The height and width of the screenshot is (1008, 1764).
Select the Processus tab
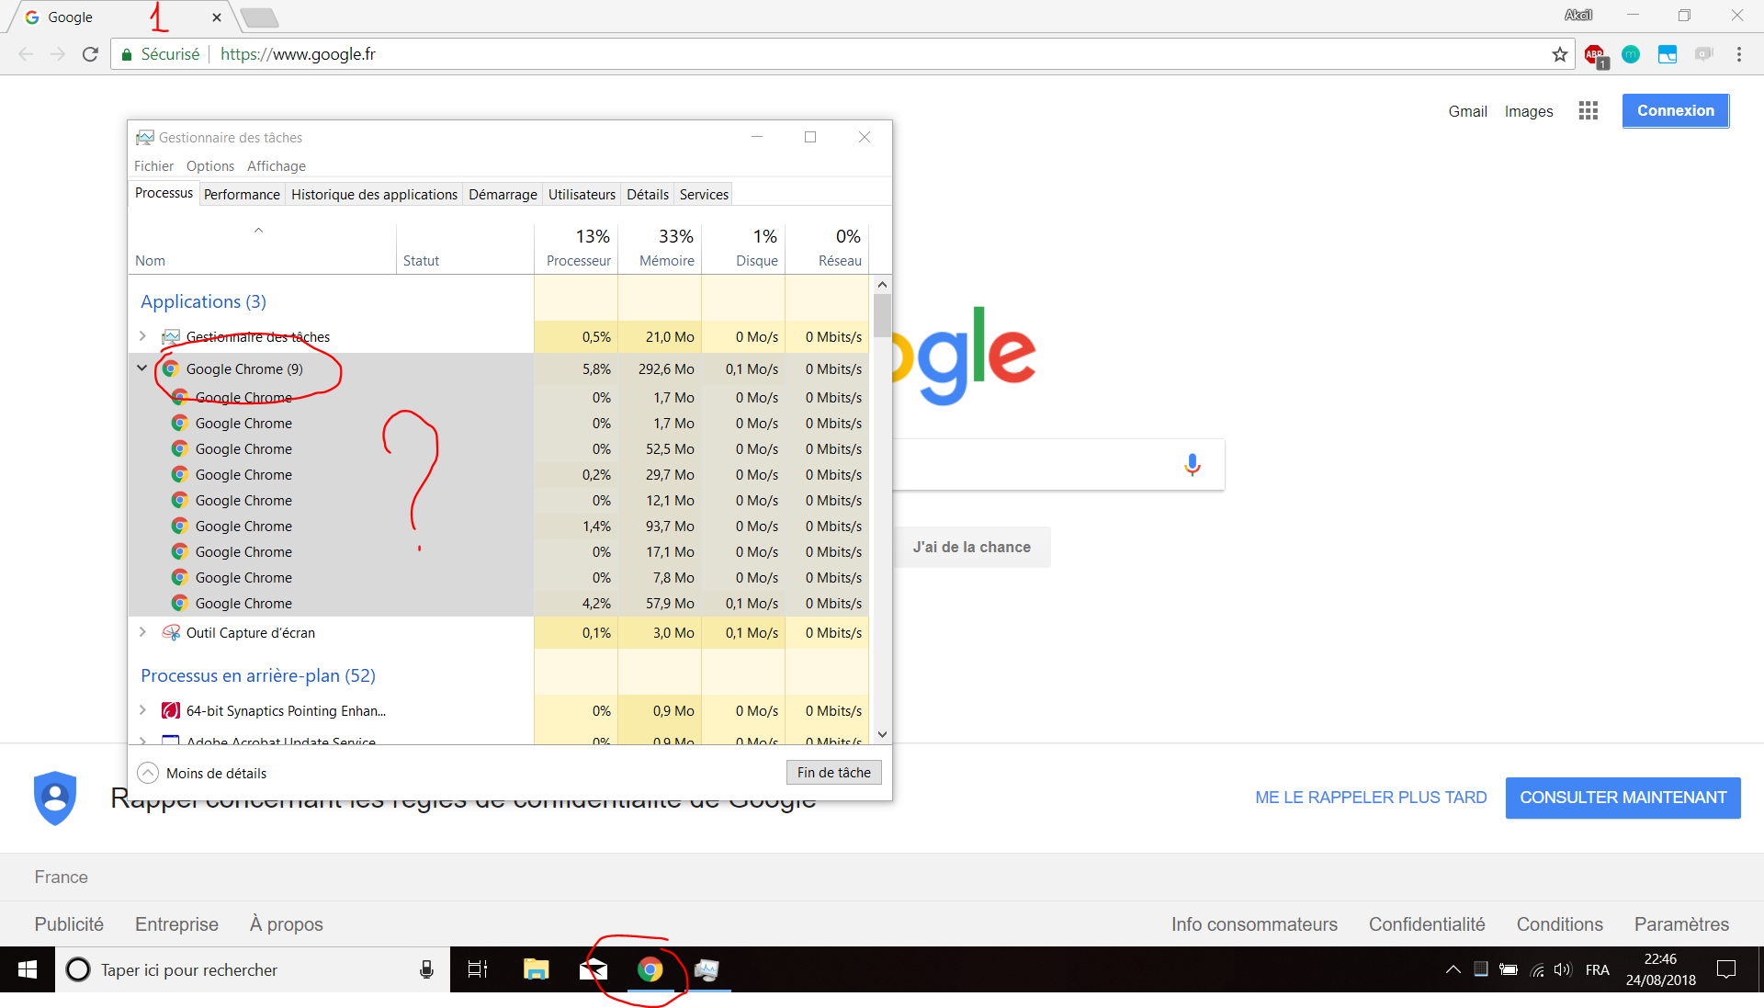pyautogui.click(x=164, y=193)
